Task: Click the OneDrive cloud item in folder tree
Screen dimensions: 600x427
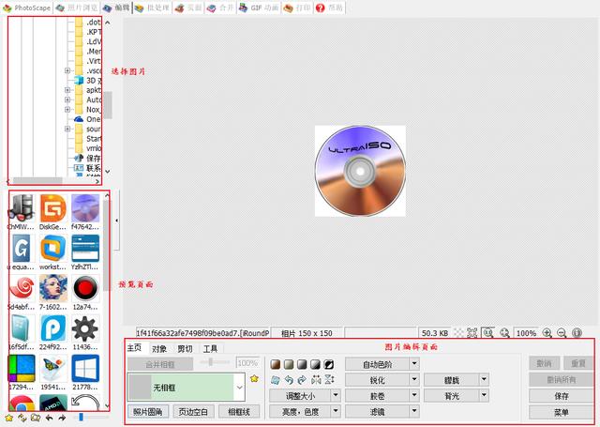Action: [x=88, y=119]
